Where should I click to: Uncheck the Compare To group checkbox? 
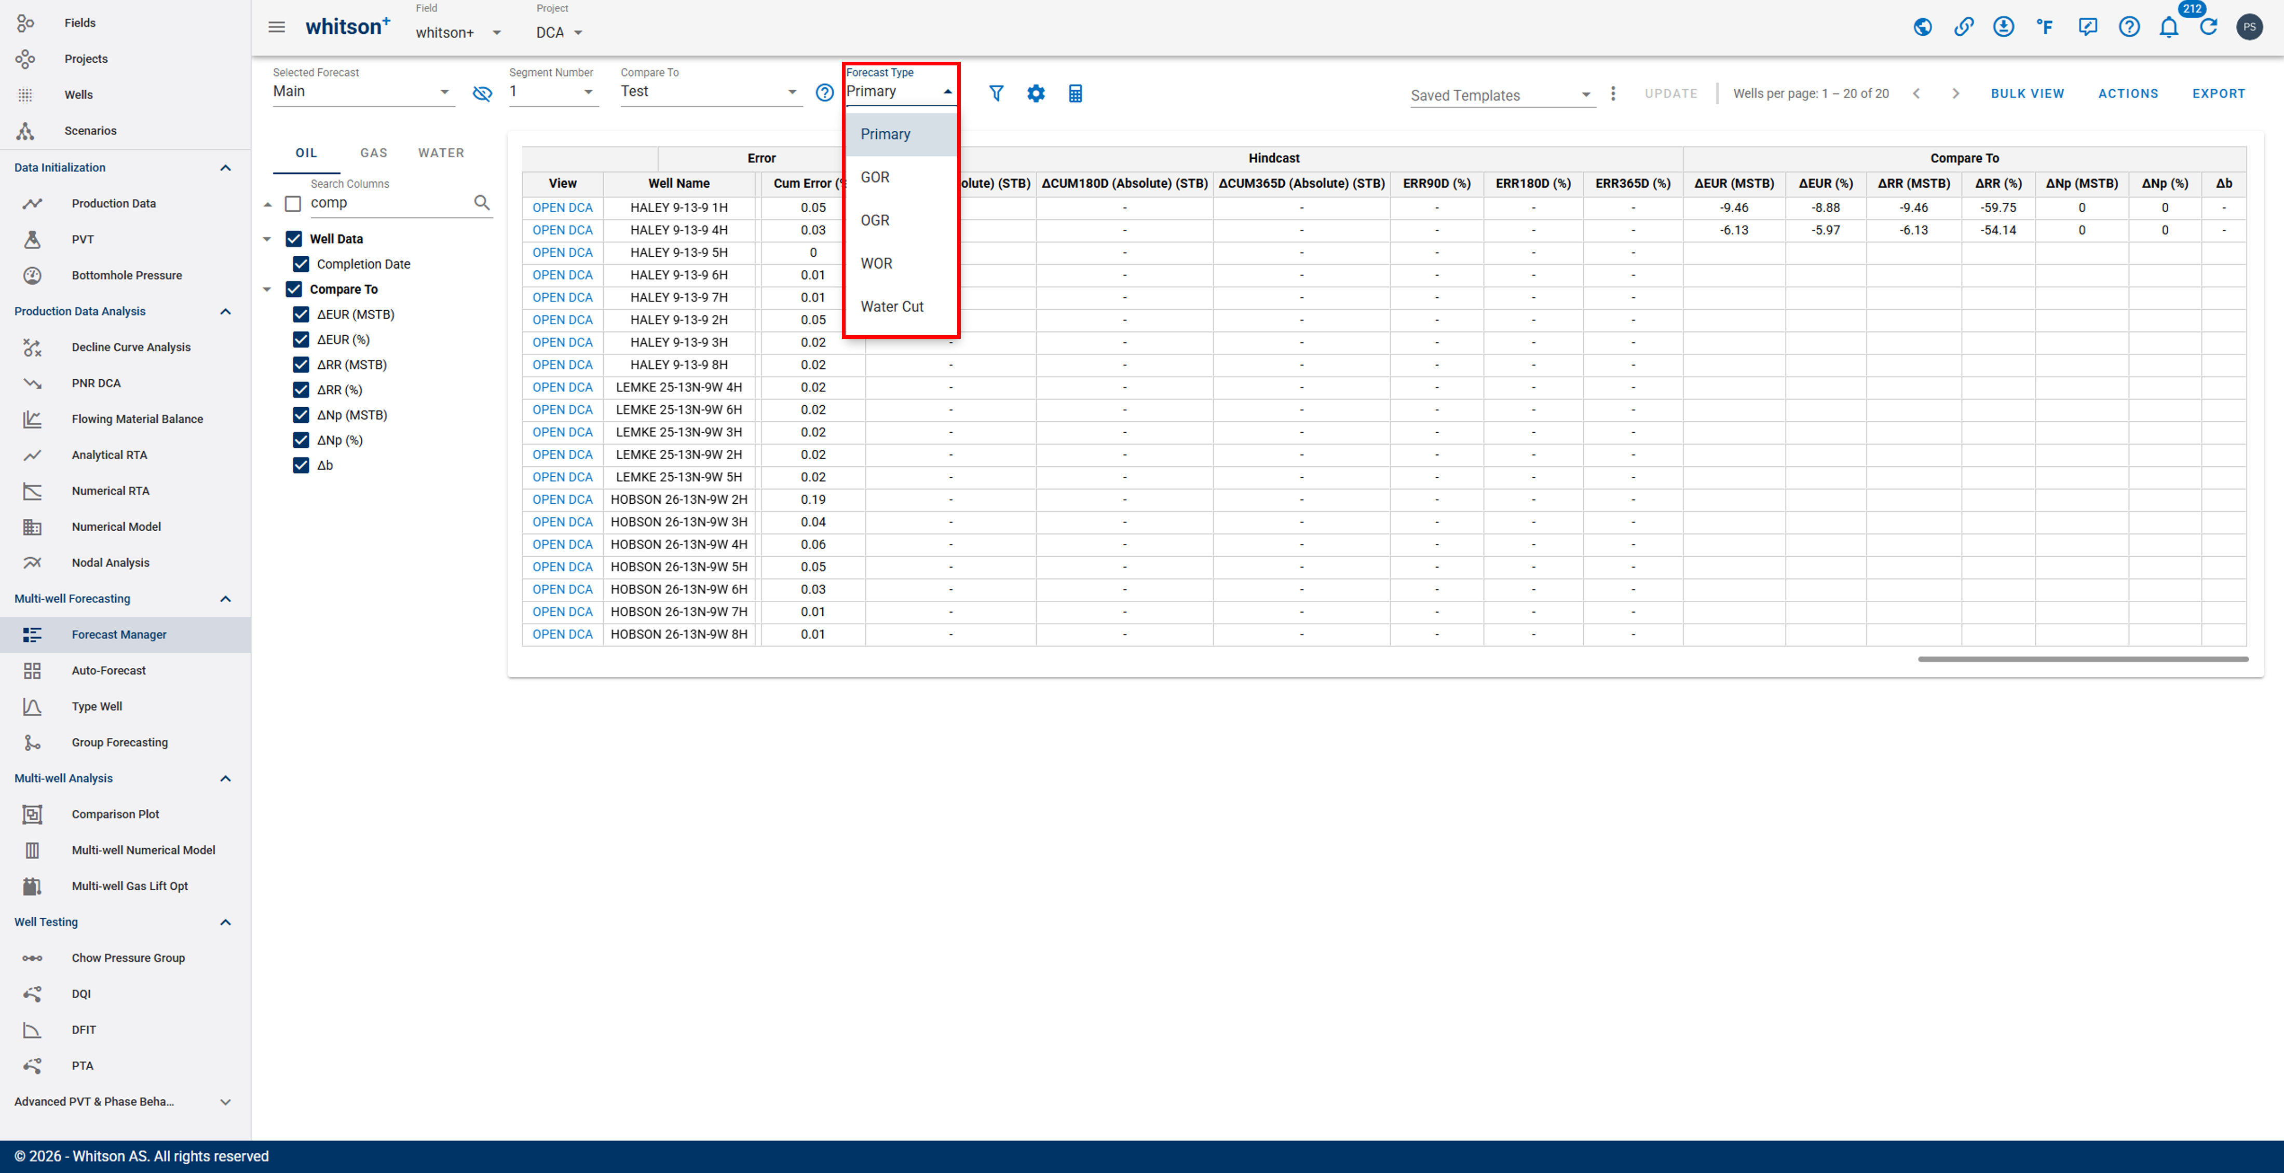(x=293, y=289)
